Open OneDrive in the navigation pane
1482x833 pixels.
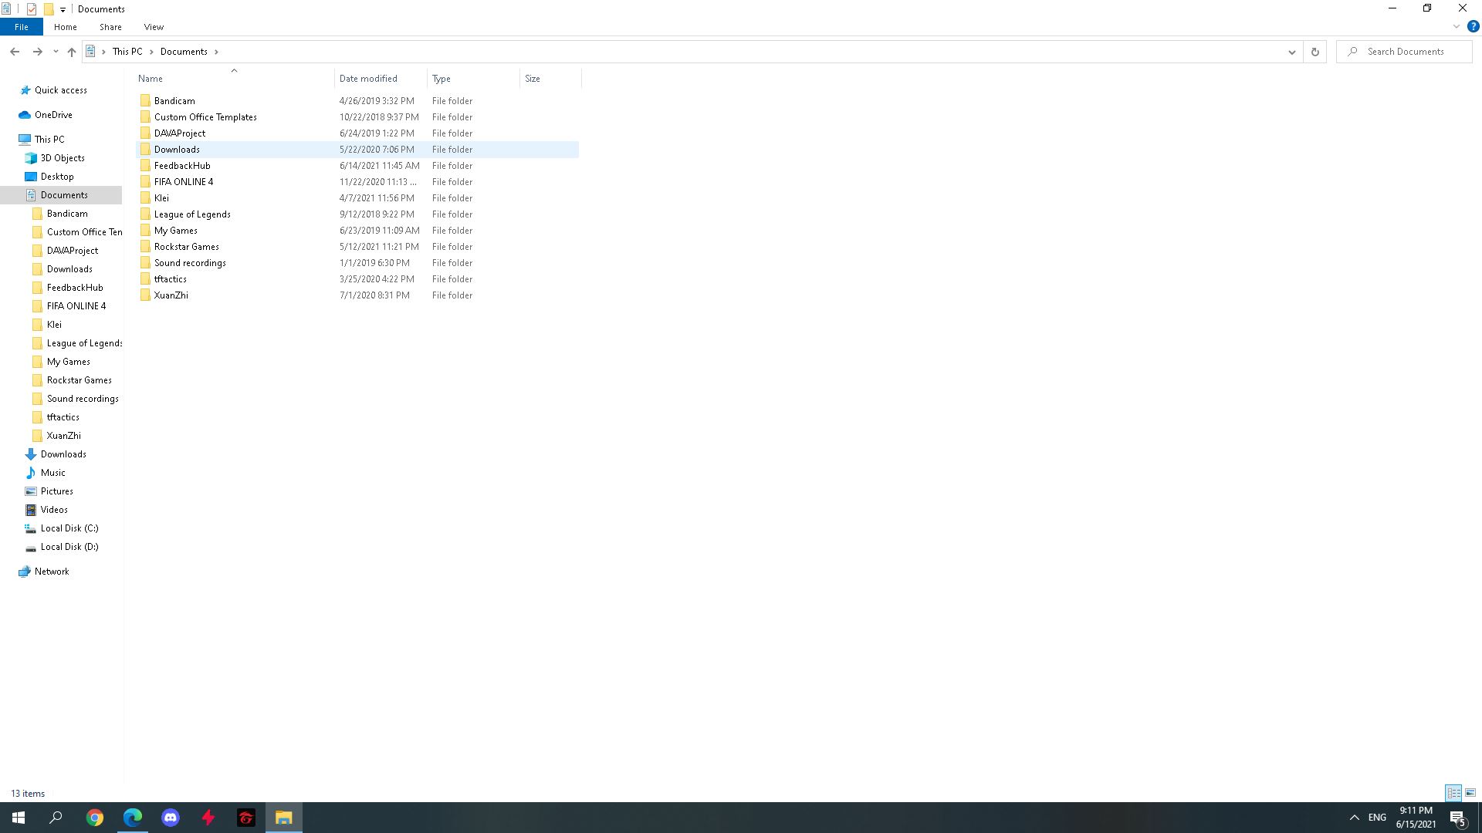[53, 115]
